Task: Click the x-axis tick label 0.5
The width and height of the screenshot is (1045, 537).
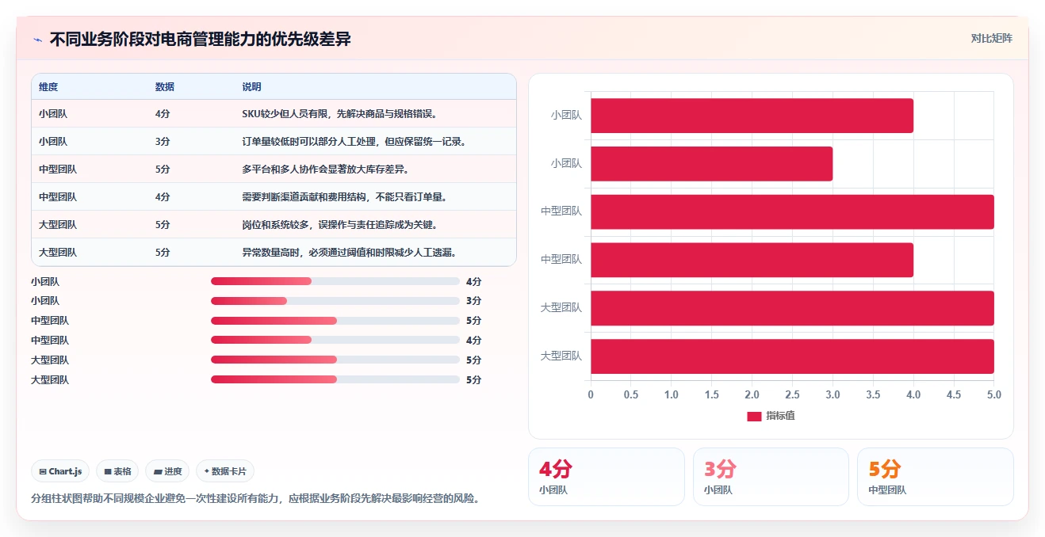Action: pos(631,394)
